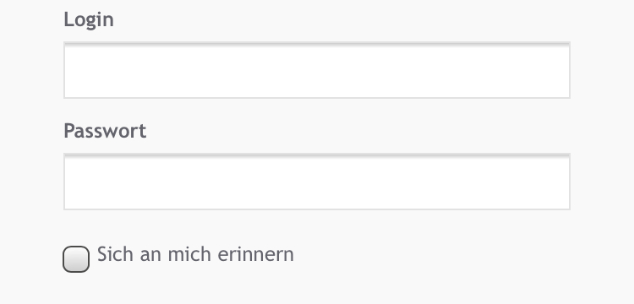
Task: Activate the text field under Passwort
Action: point(317,182)
